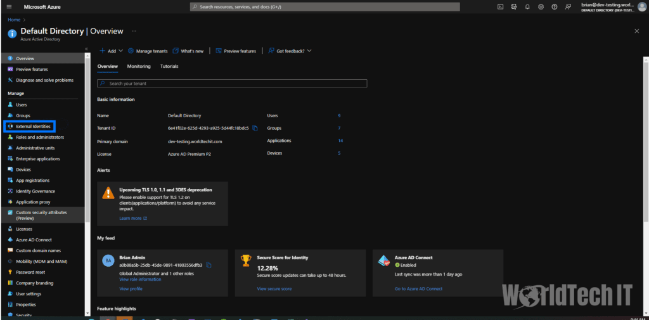
Task: Click Preview features in the toolbar
Action: pyautogui.click(x=236, y=51)
